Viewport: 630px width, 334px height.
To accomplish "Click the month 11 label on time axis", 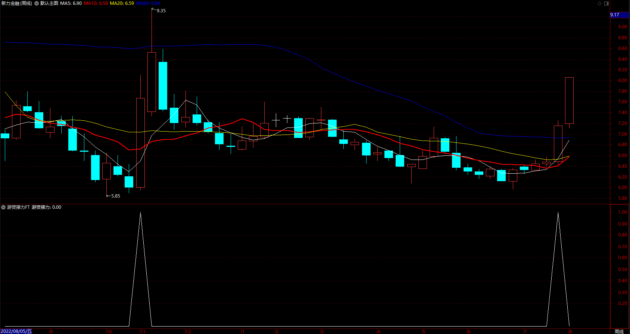I will pyautogui.click(x=143, y=331).
